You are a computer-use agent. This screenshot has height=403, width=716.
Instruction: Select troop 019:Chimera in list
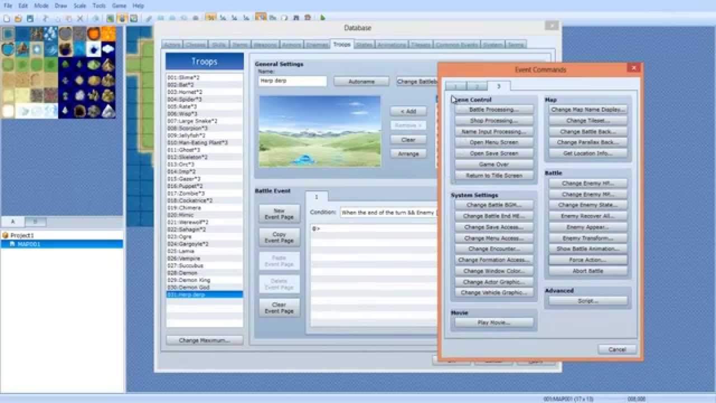click(x=204, y=208)
